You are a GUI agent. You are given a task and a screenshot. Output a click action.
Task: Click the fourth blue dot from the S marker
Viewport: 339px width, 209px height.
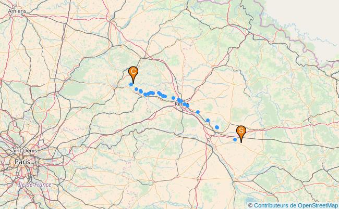198,112
